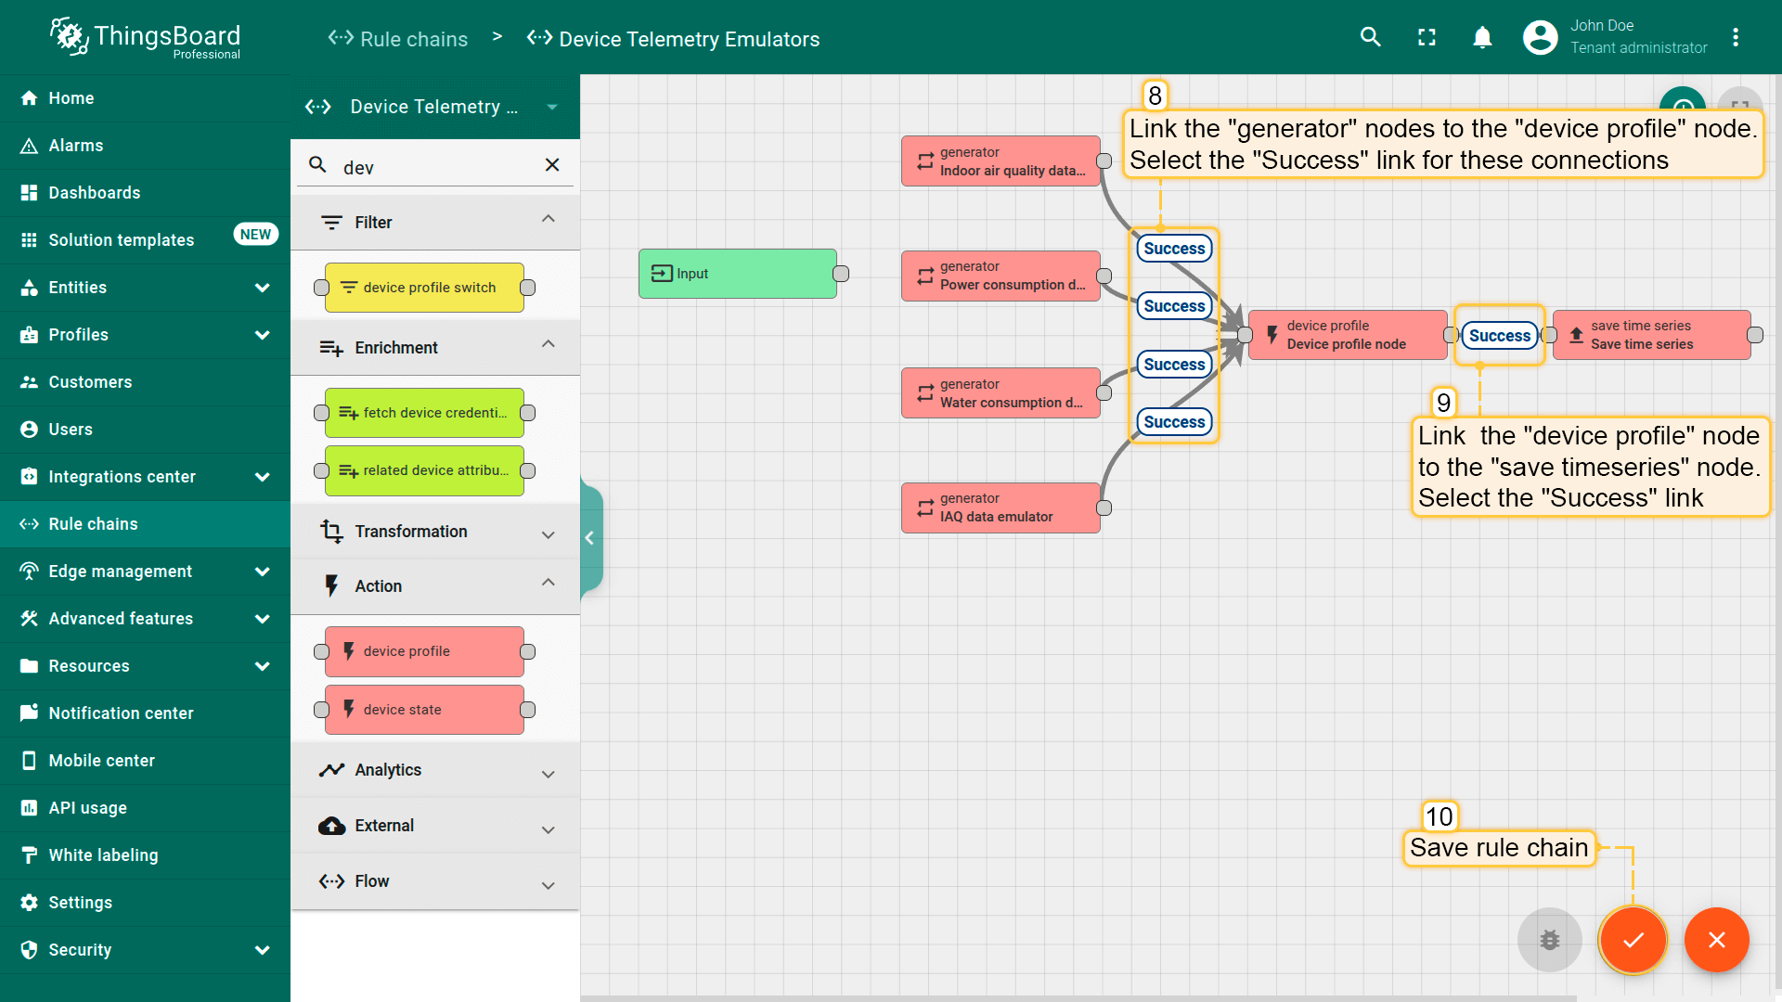Clear the node search text
Image resolution: width=1782 pixels, height=1002 pixels.
552,165
